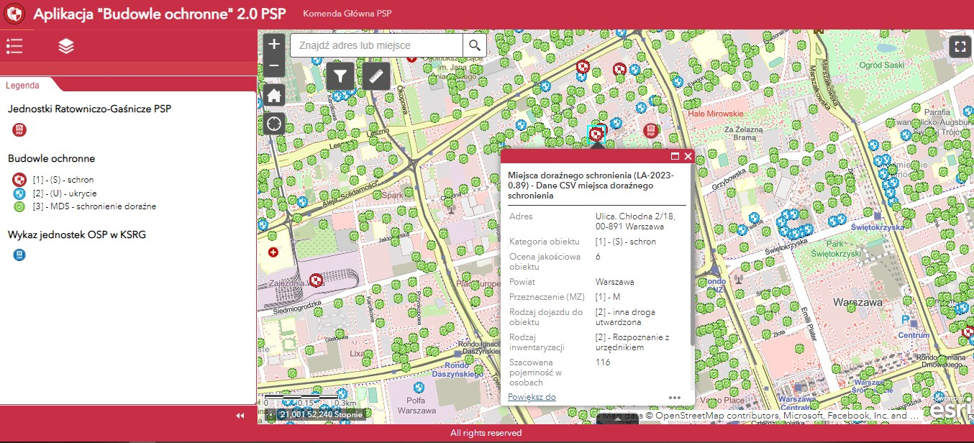Collapse the side panel with double arrows
Viewport: 974px width, 443px height.
[x=240, y=416]
